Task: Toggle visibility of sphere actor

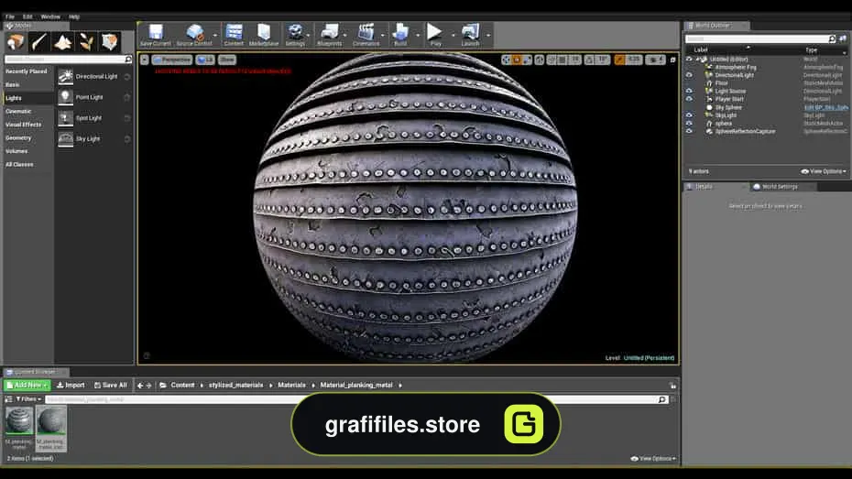Action: 689,124
